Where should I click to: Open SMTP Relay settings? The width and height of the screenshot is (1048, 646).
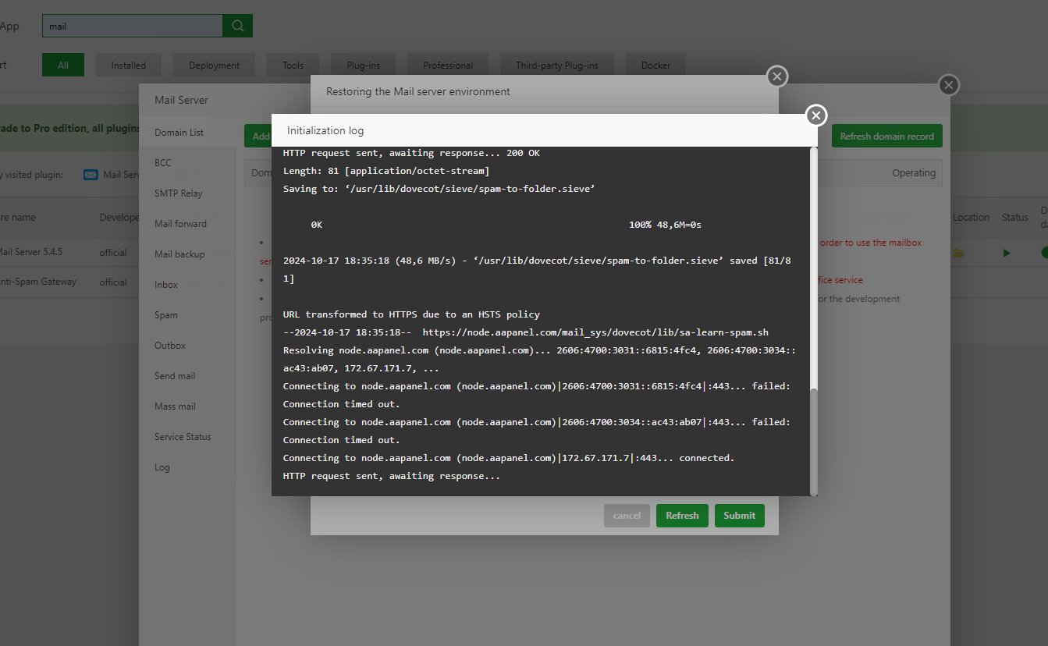[187, 193]
